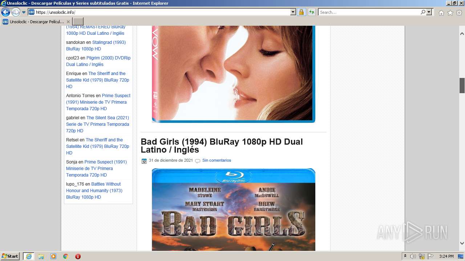
Task: Open Favorites star icon
Action: coord(450,13)
